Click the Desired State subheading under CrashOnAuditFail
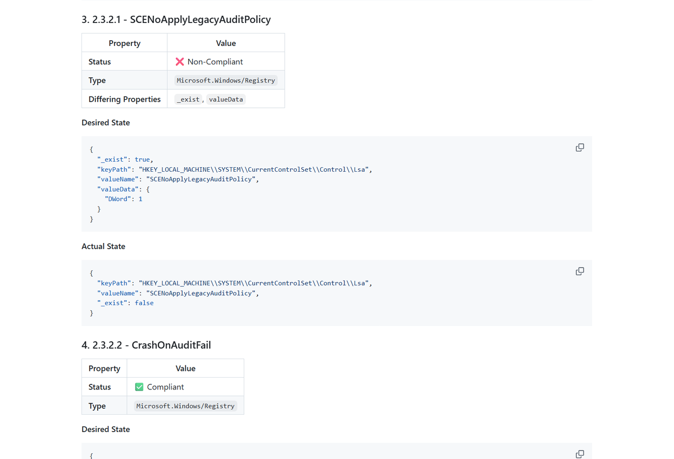The width and height of the screenshot is (674, 459). click(106, 429)
